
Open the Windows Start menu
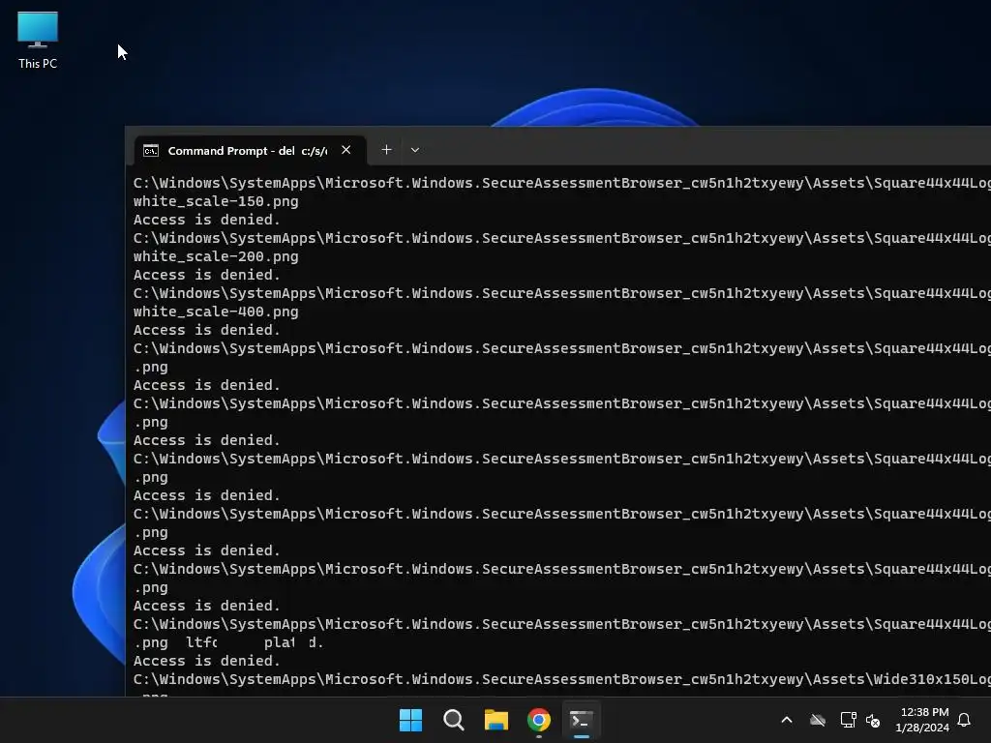[x=410, y=720]
